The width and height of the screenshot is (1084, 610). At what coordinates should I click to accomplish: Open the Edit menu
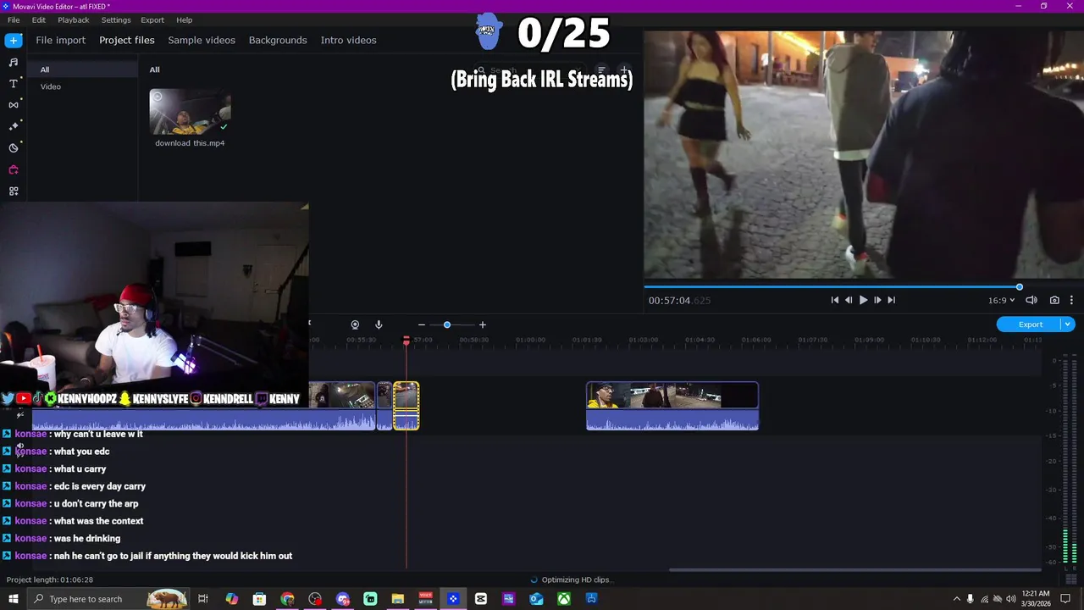39,19
